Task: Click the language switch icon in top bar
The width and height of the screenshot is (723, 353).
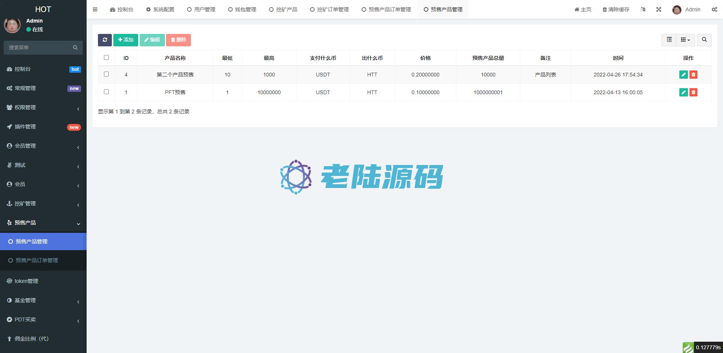Action: point(643,9)
